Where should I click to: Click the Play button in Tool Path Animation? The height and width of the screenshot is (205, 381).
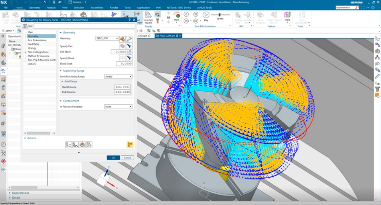pyautogui.click(x=206, y=15)
